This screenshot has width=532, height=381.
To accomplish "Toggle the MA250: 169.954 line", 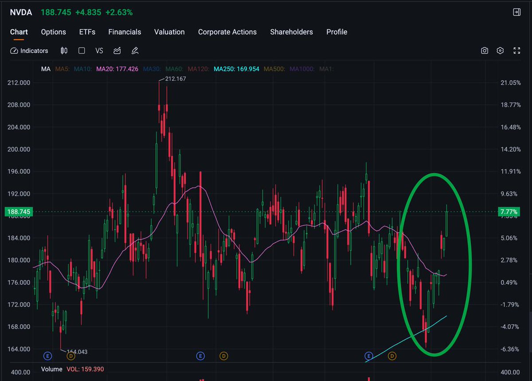I will click(x=237, y=69).
